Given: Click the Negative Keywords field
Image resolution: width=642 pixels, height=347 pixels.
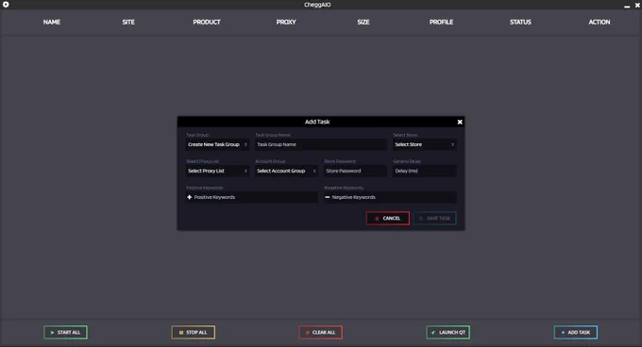Looking at the screenshot, I should (x=390, y=197).
